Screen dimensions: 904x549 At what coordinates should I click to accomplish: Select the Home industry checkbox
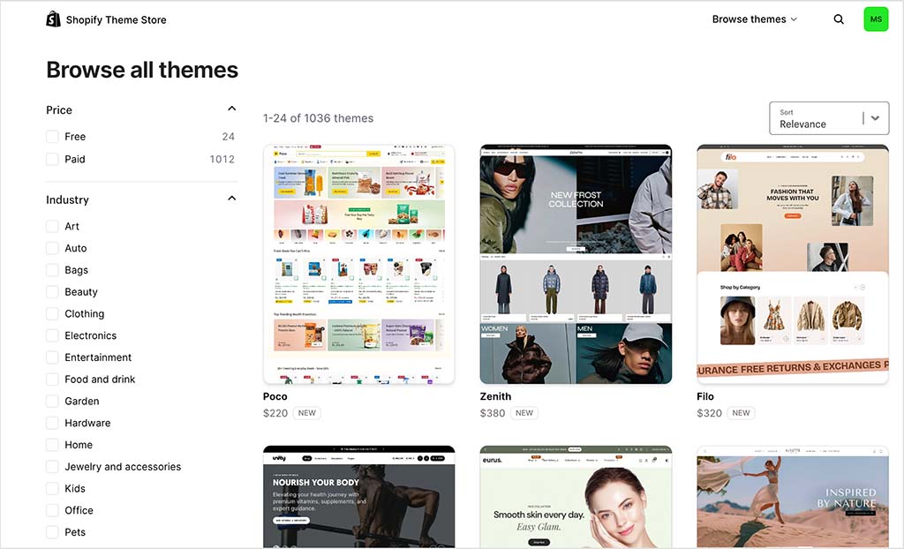(x=52, y=444)
